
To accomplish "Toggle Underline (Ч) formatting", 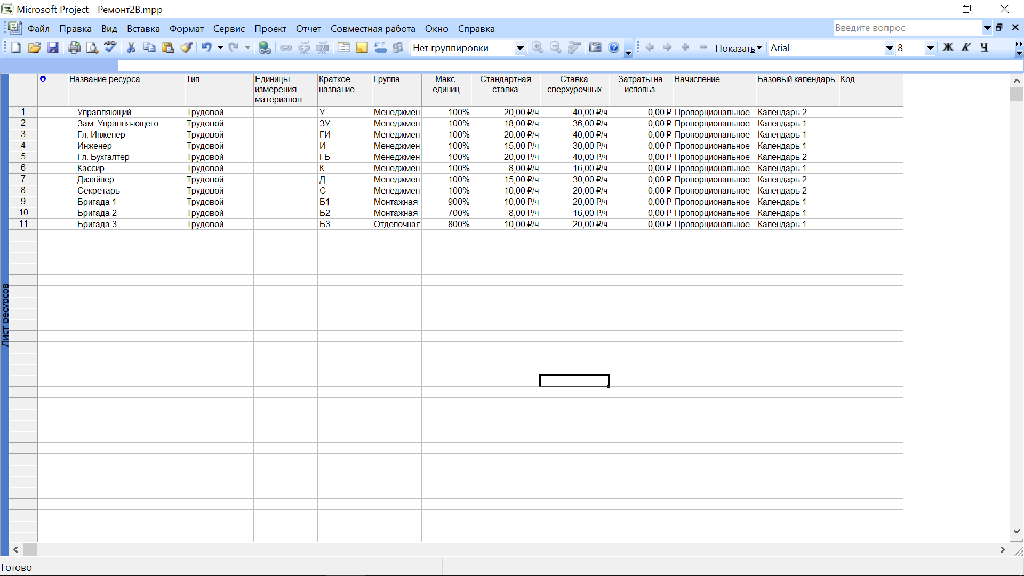I will 984,48.
